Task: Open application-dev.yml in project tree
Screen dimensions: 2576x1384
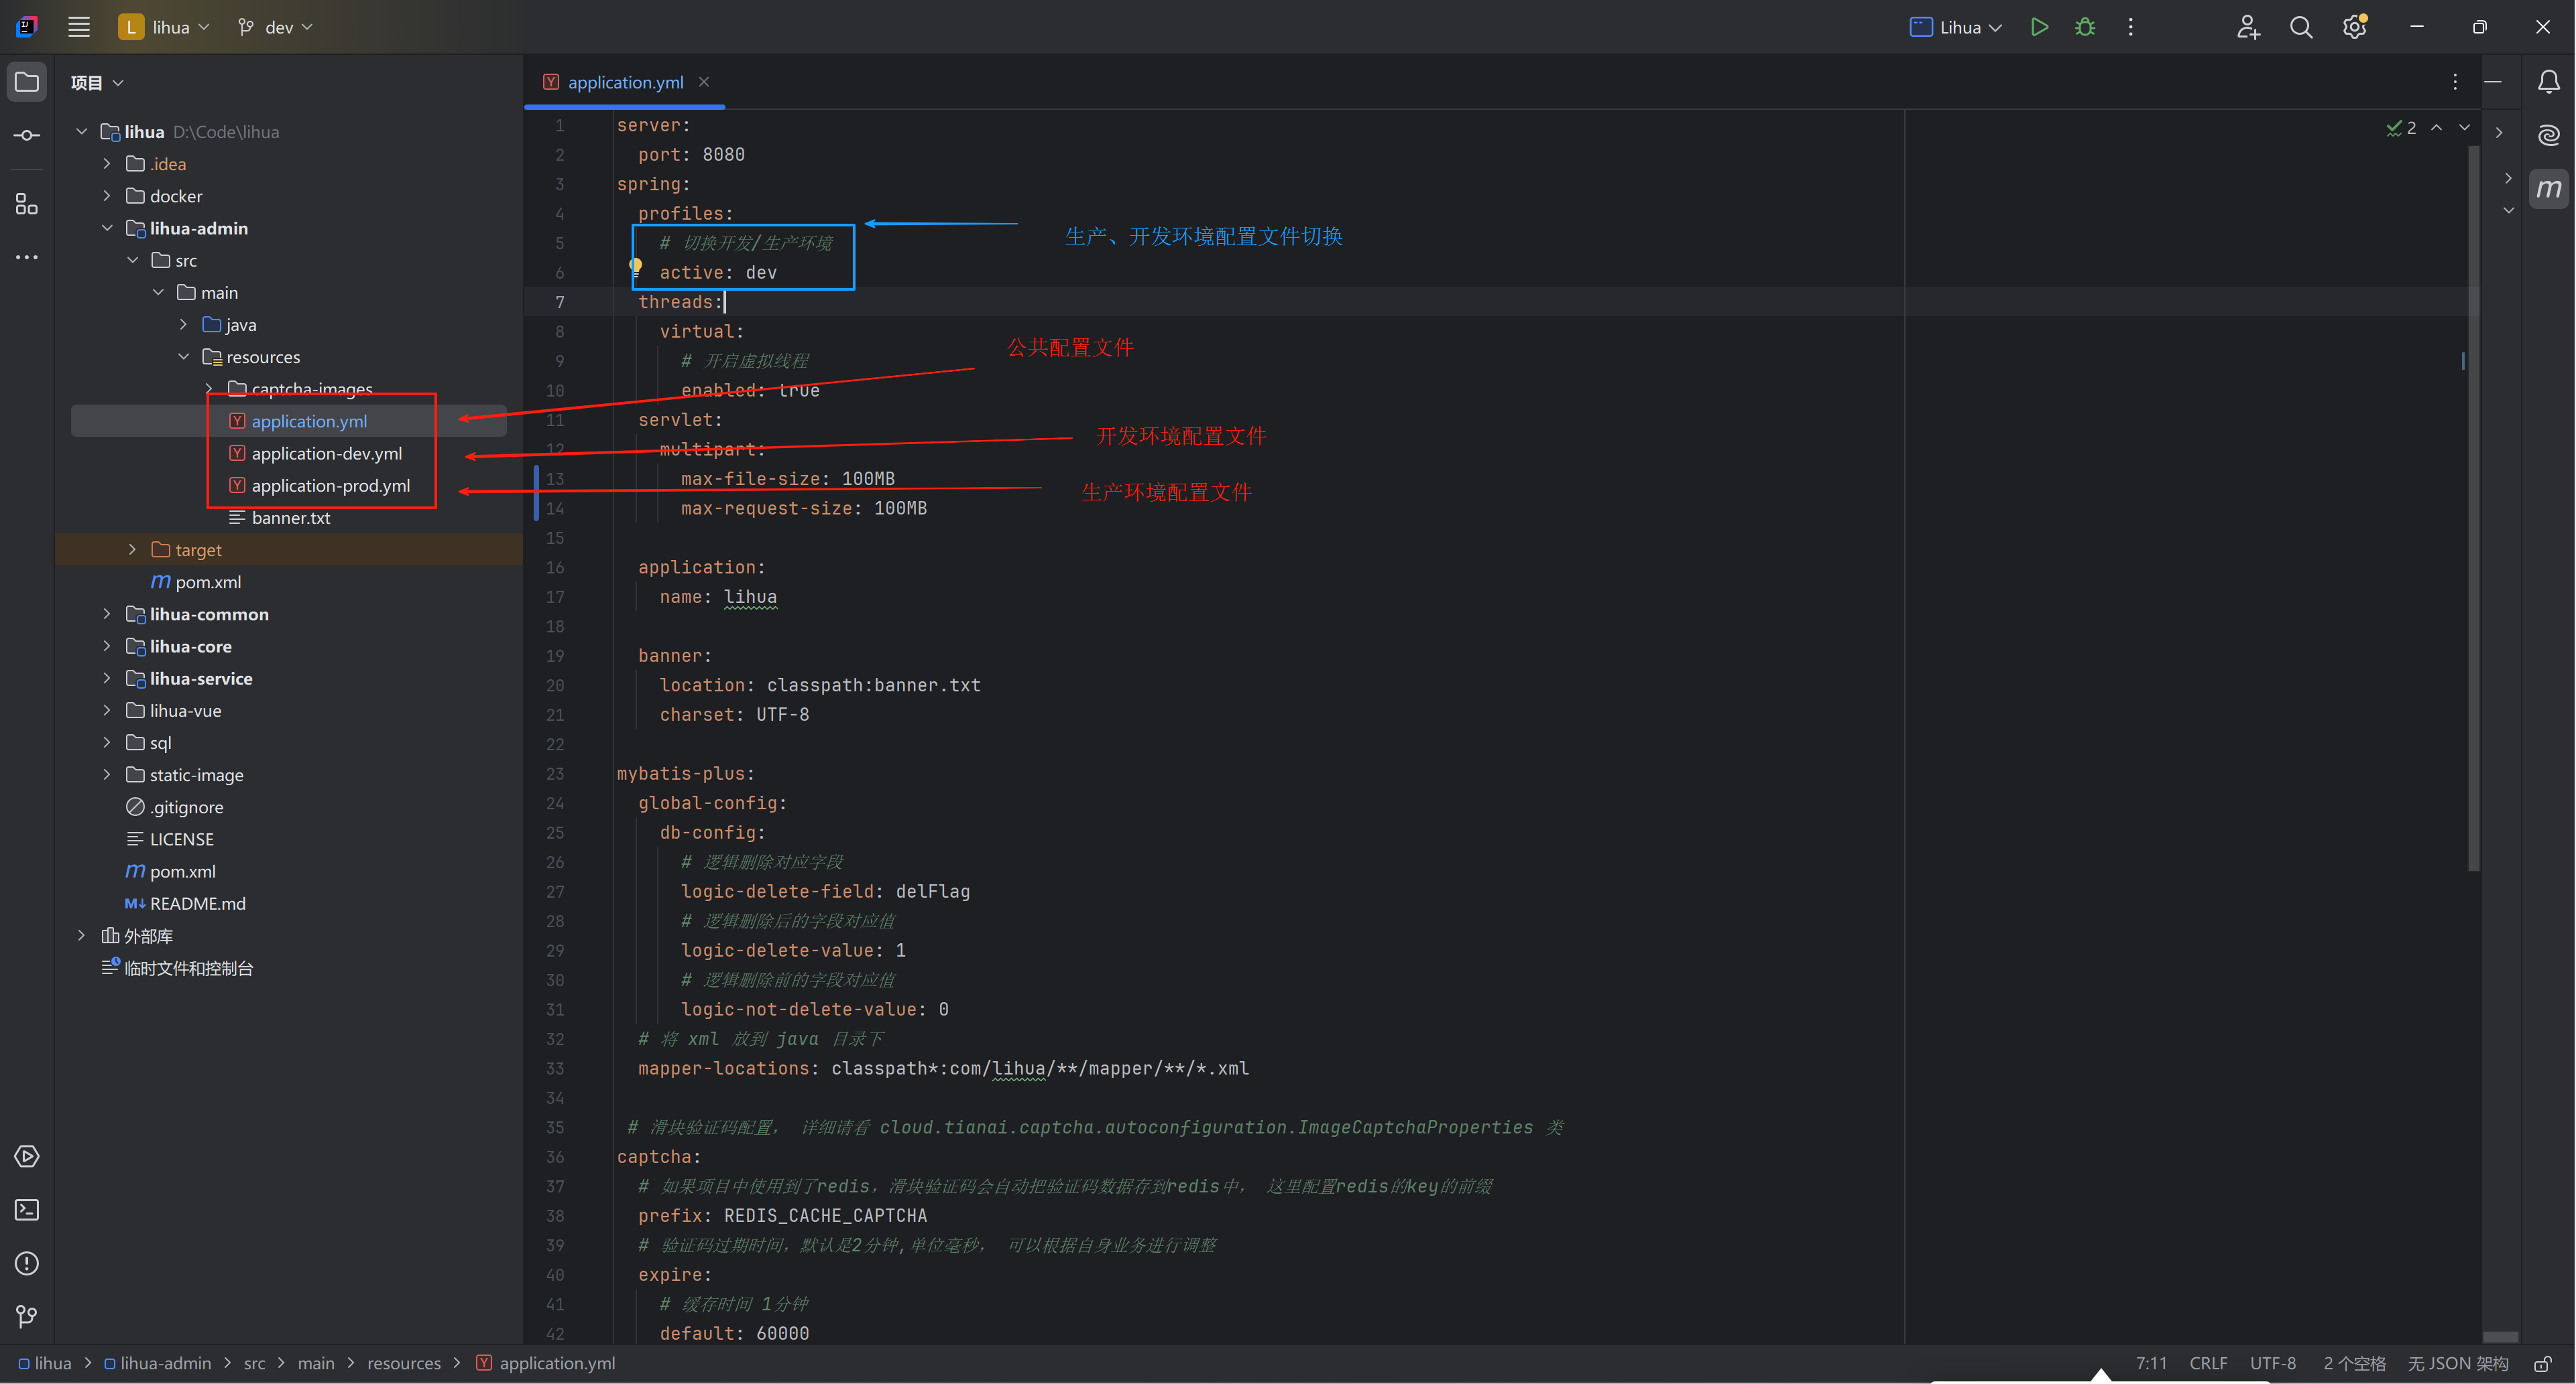Action: pyautogui.click(x=326, y=454)
